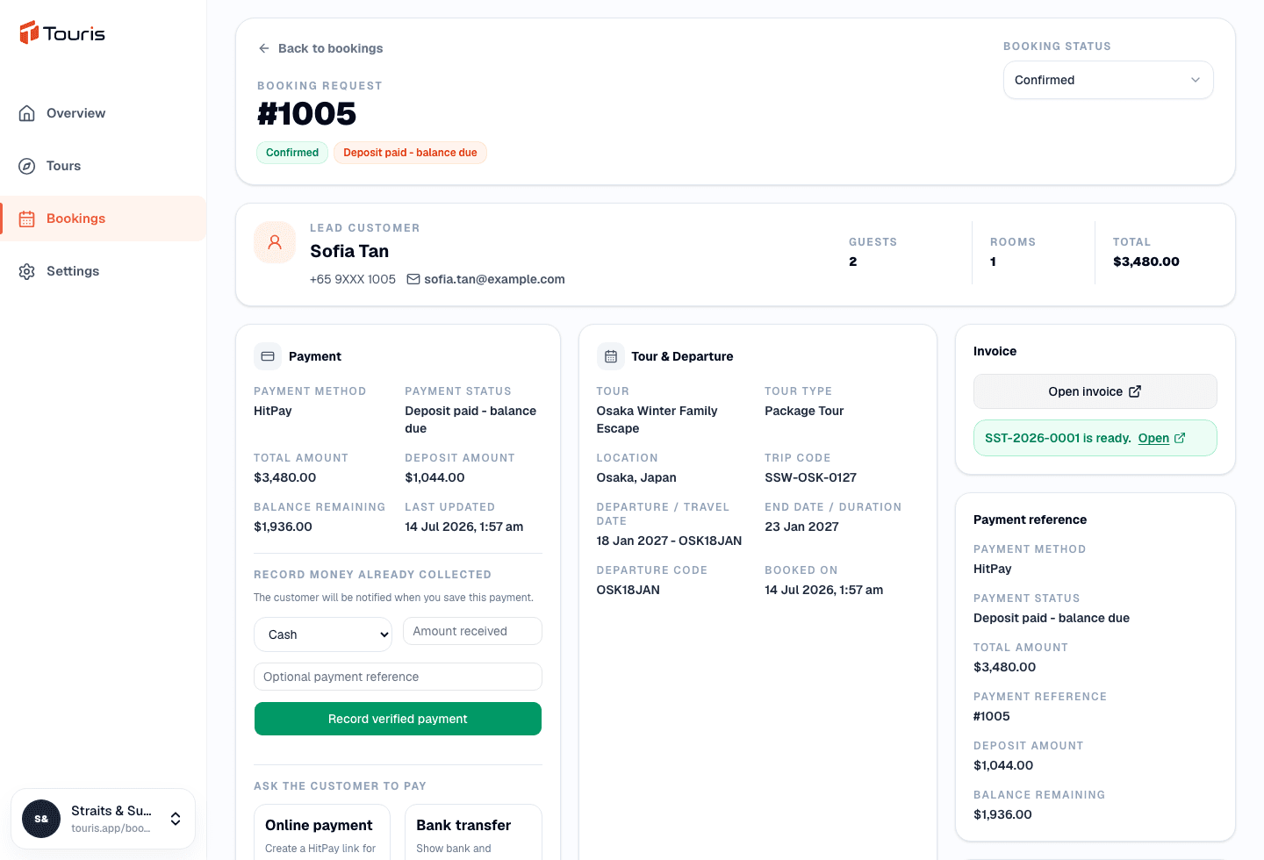Click the lead customer avatar icon
Screen dimensions: 1264x860
click(275, 242)
